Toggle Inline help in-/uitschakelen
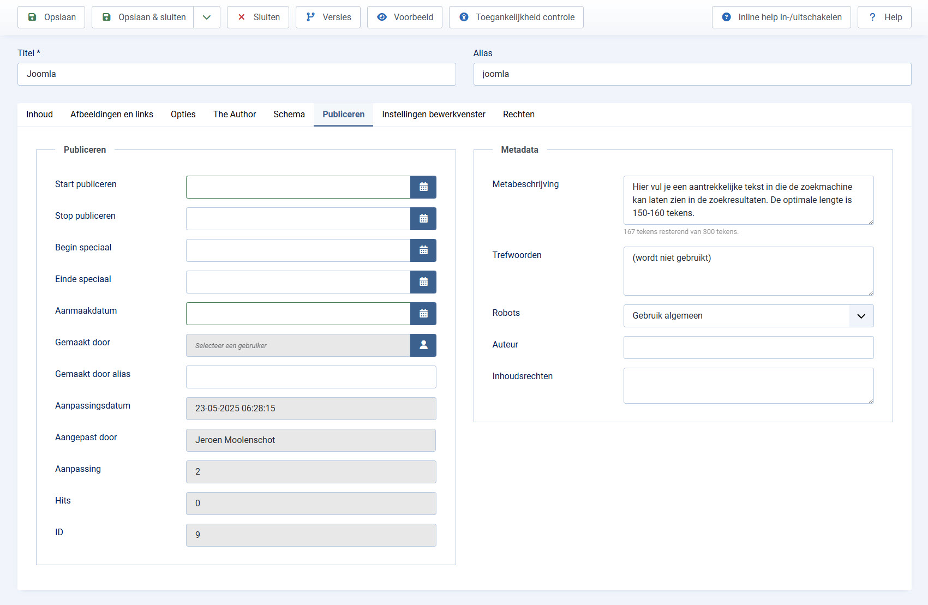The image size is (928, 605). point(781,17)
